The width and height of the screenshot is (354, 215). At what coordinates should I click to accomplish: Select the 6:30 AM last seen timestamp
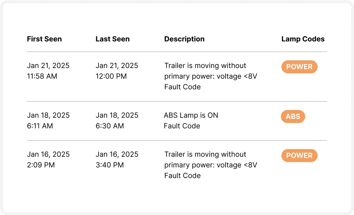(x=110, y=126)
